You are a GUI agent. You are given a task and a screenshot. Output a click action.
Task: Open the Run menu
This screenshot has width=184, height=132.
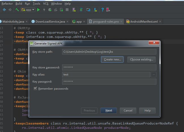pyautogui.click(x=27, y=4)
